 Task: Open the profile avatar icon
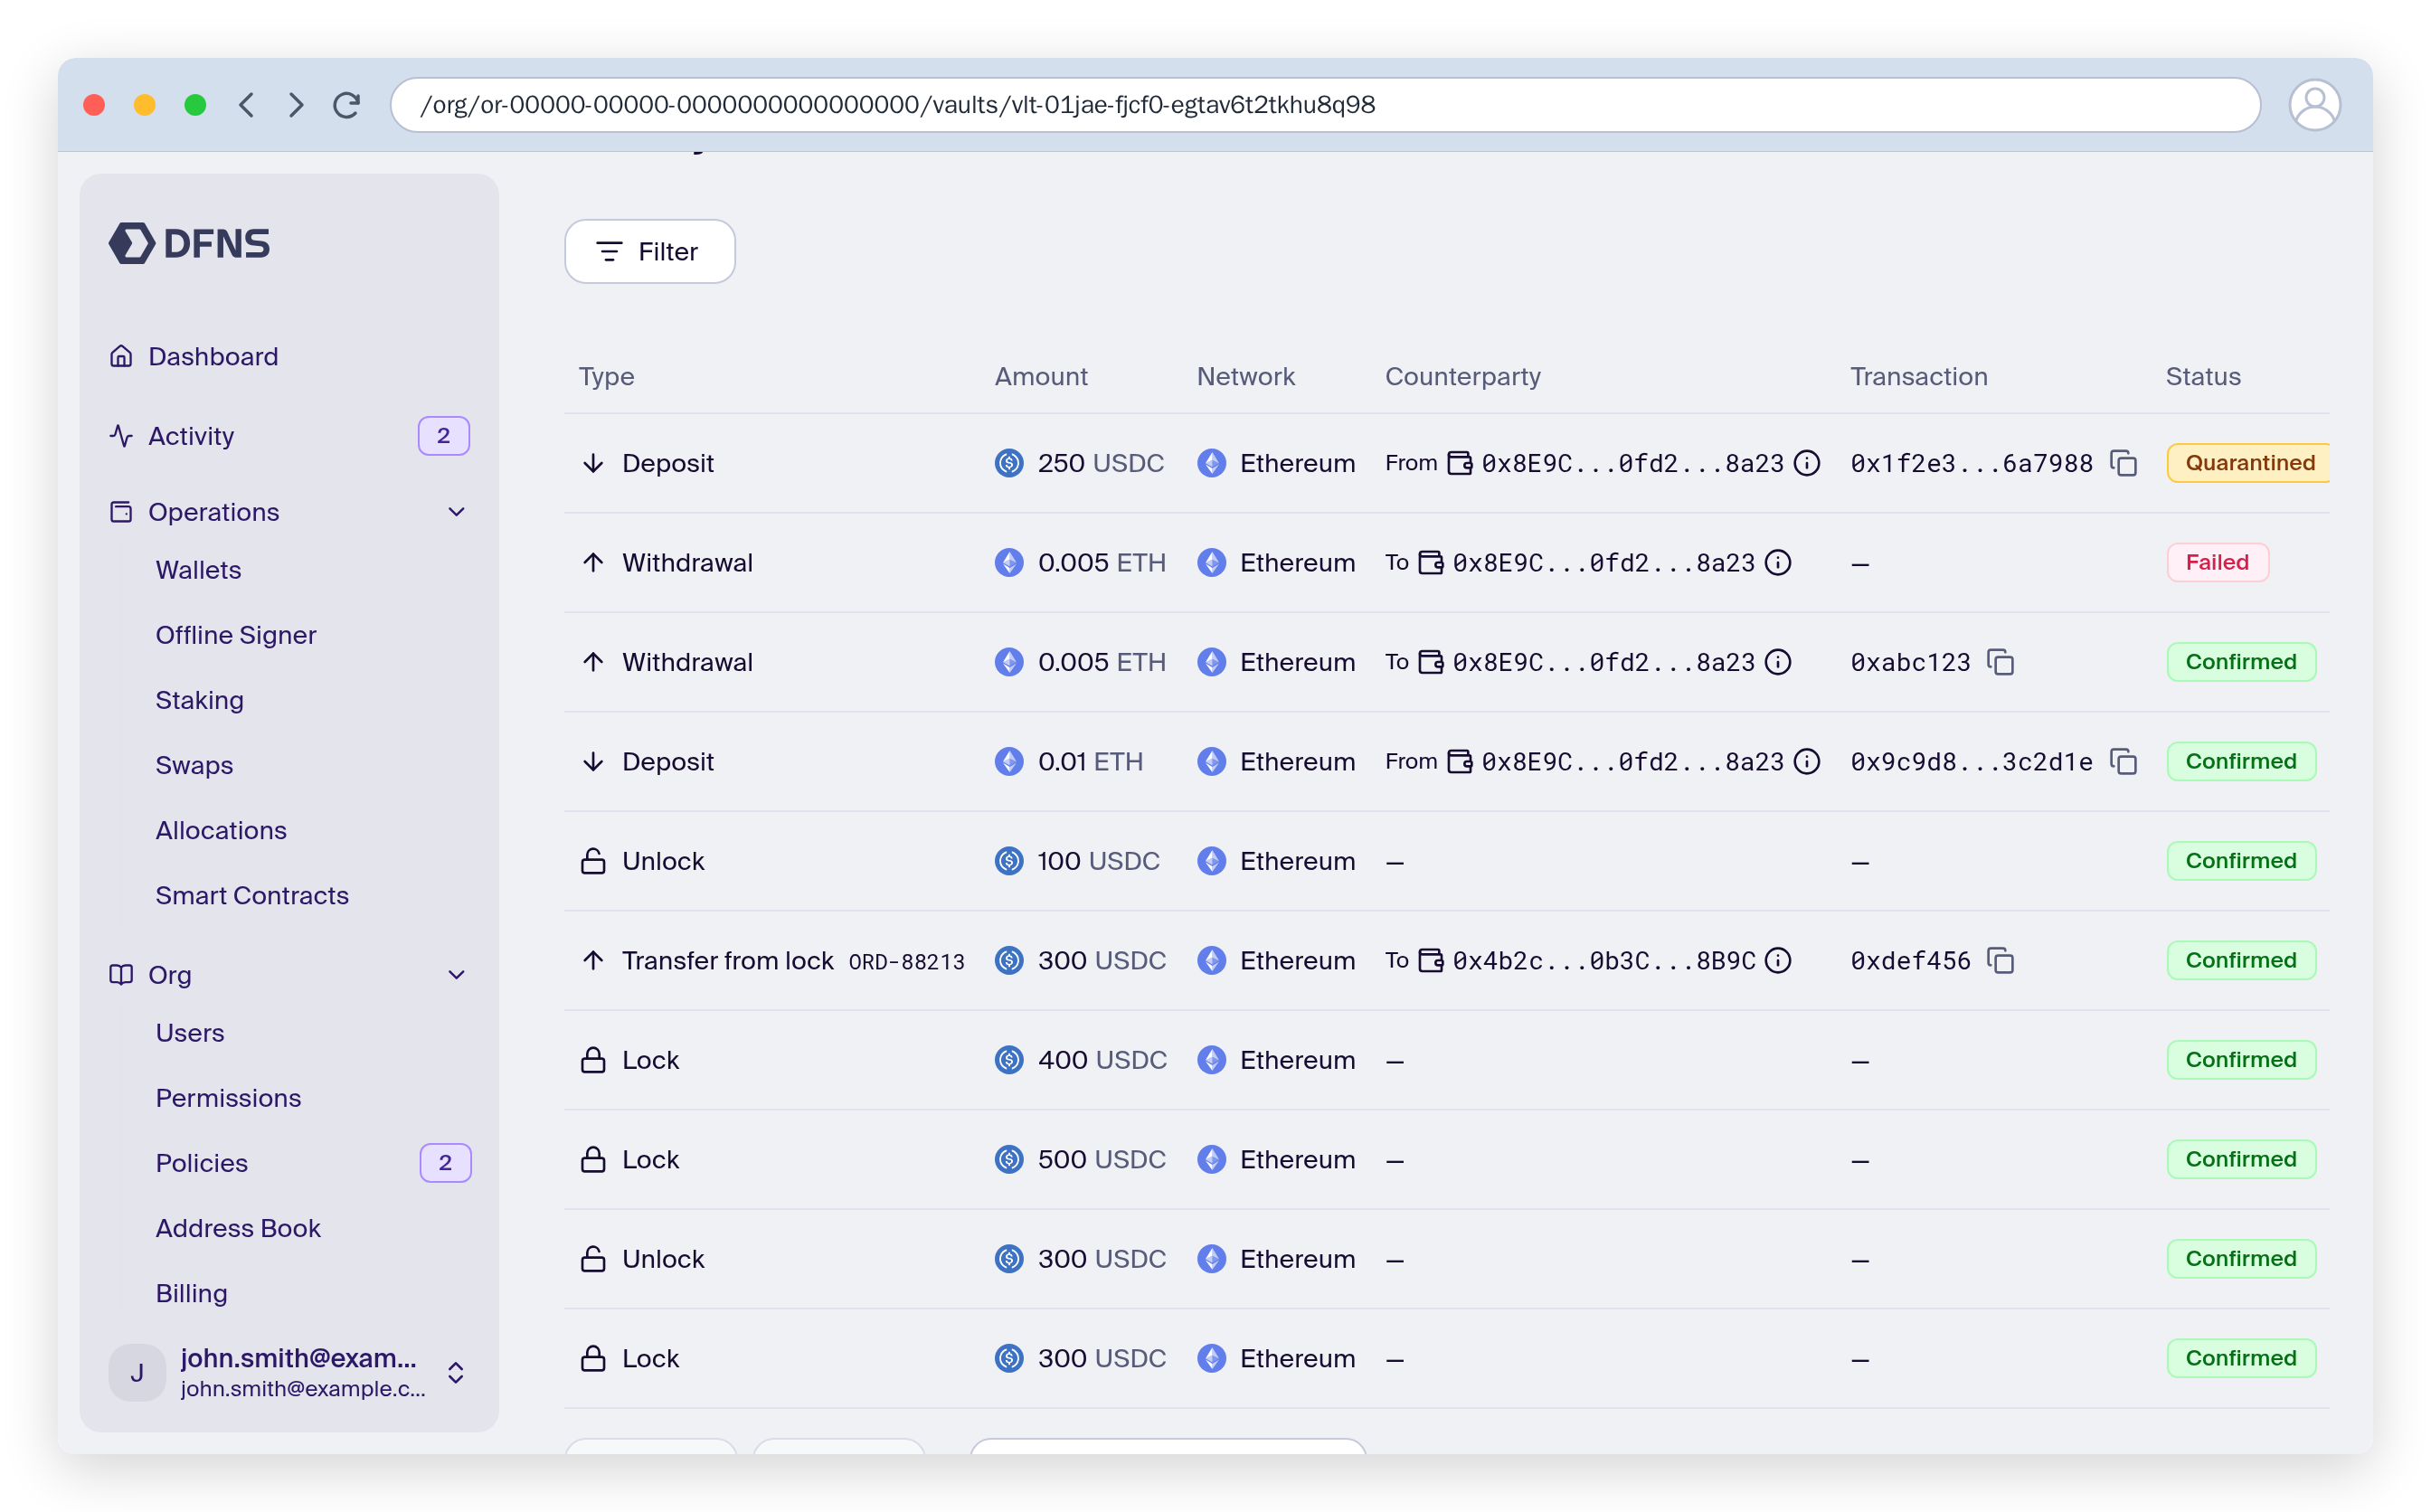(2313, 105)
